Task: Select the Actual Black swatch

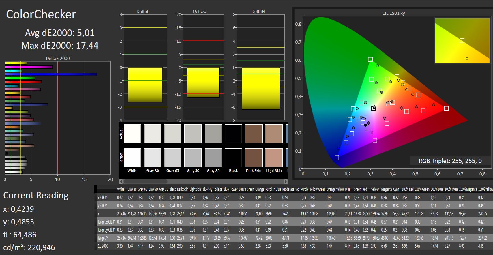Action: tap(233, 134)
